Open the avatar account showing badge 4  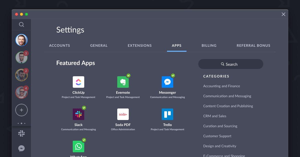[x=21, y=92]
